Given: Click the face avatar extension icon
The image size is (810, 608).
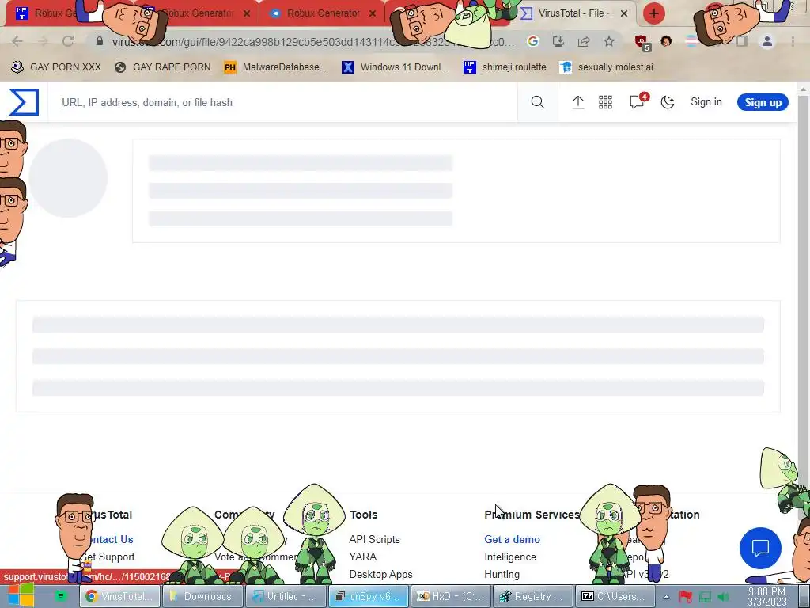Looking at the screenshot, I should [x=666, y=41].
